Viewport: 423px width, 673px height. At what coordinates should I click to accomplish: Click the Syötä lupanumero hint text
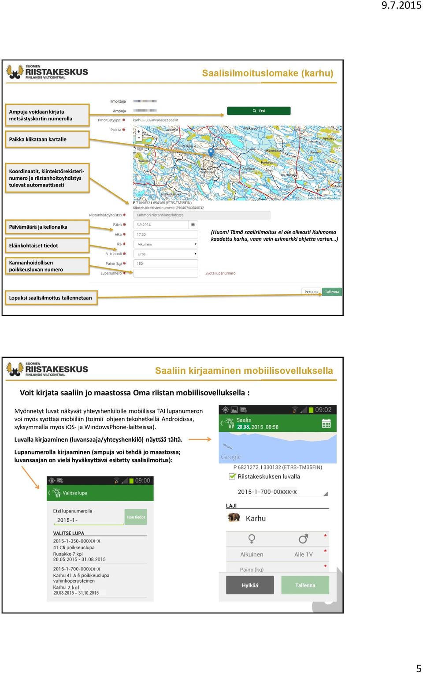click(x=220, y=273)
